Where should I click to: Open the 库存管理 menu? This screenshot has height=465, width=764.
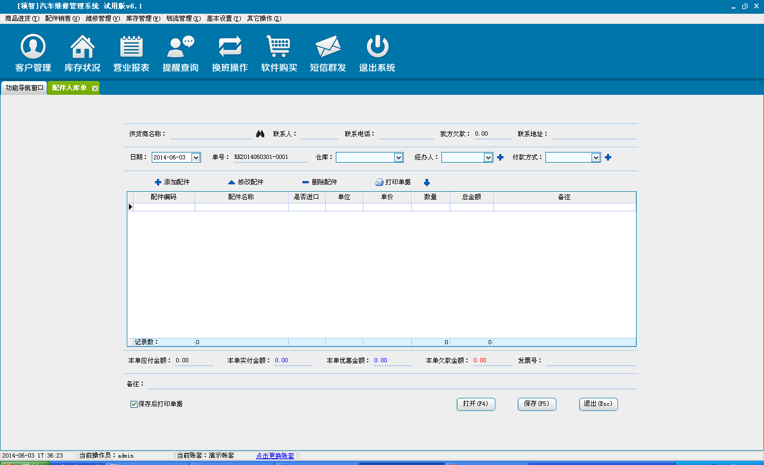pos(143,19)
